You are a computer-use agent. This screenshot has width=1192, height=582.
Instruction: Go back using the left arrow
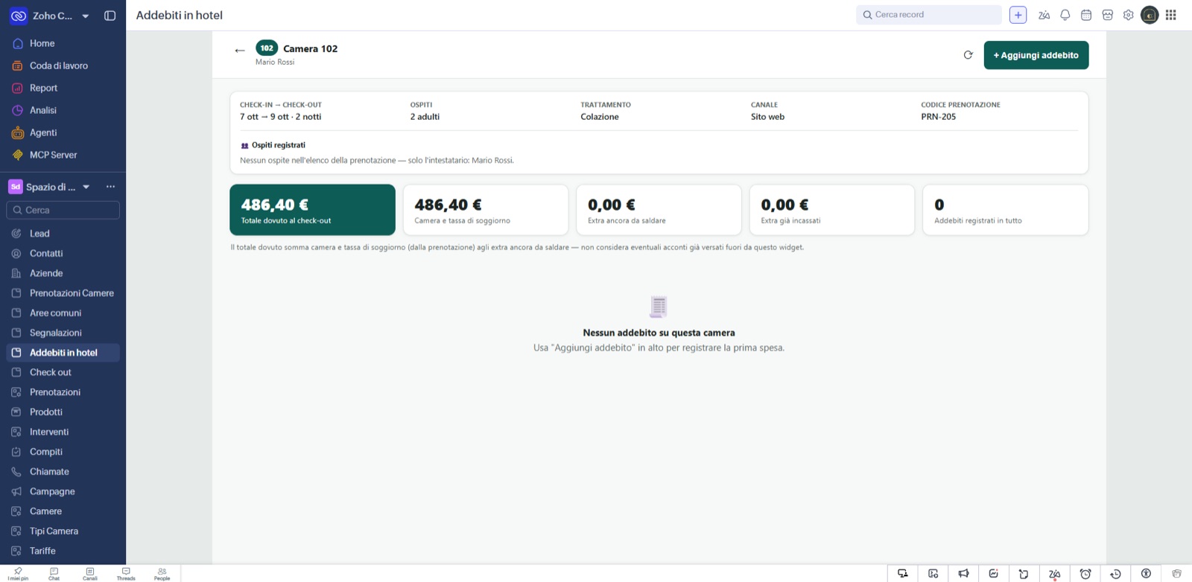click(x=240, y=51)
